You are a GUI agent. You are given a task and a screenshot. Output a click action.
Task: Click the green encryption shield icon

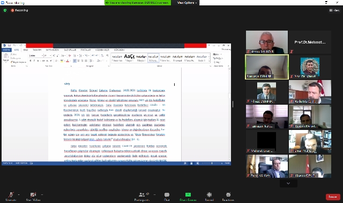(5, 10)
